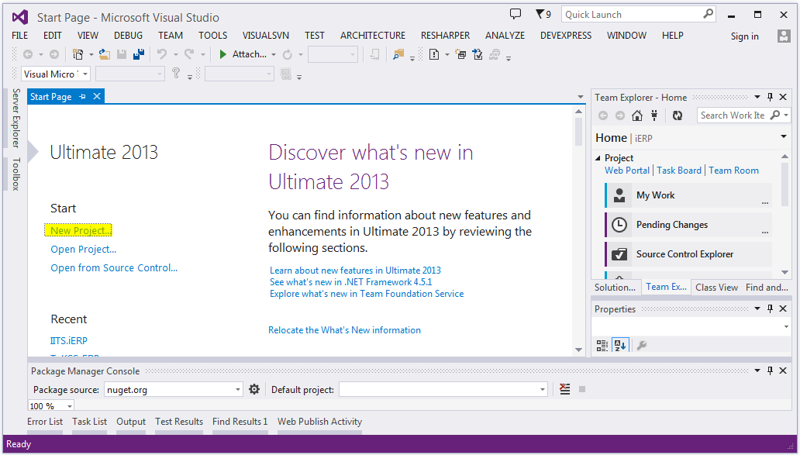Click the Home icon in Team Explorer
Screen dimensions: 800x455
[x=636, y=115]
